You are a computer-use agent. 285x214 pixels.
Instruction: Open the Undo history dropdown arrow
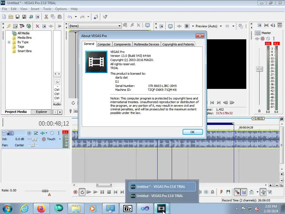point(76,17)
